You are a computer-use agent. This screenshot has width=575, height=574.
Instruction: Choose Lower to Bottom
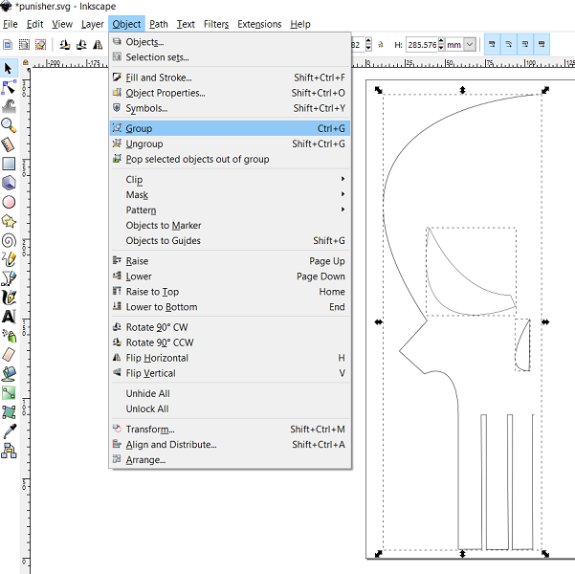coord(230,307)
